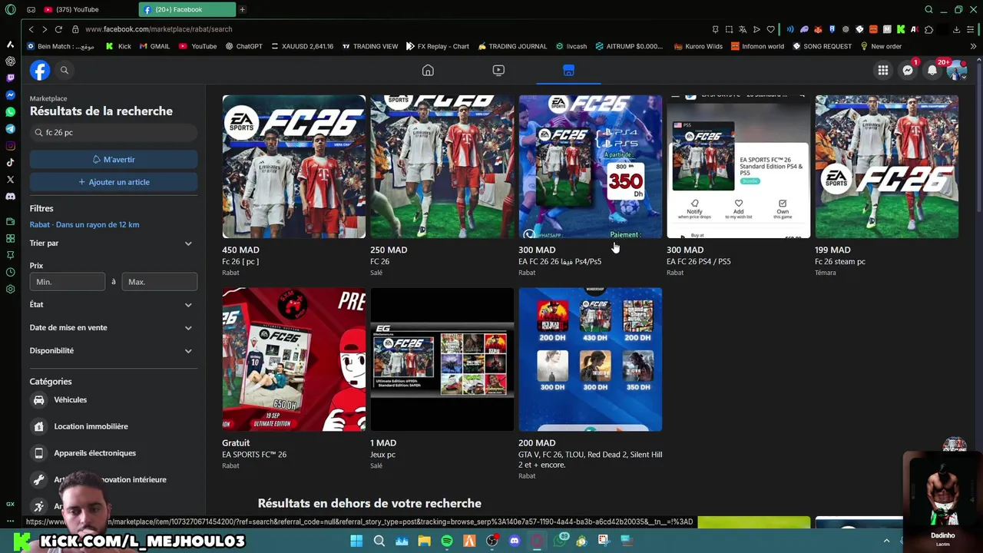Viewport: 983px width, 553px height.
Task: Open the ChatGPT bookmark
Action: click(x=243, y=46)
